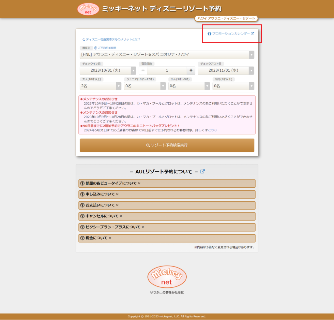Click the copyright text in footer
Image resolution: width=334 pixels, height=320 pixels.
(x=167, y=316)
